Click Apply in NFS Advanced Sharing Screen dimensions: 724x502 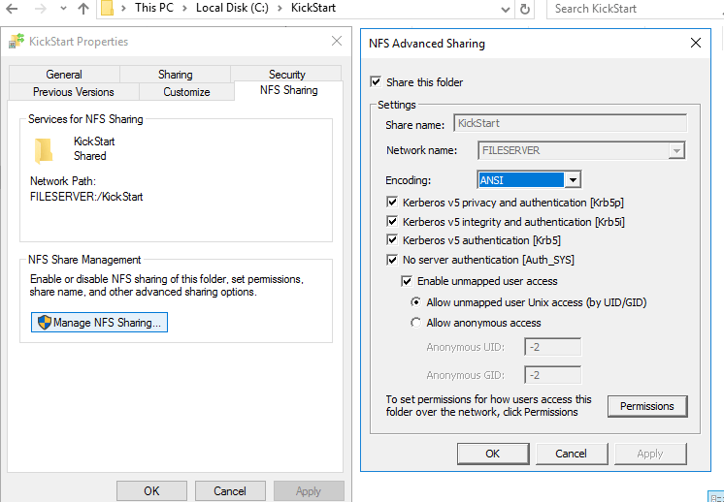650,454
